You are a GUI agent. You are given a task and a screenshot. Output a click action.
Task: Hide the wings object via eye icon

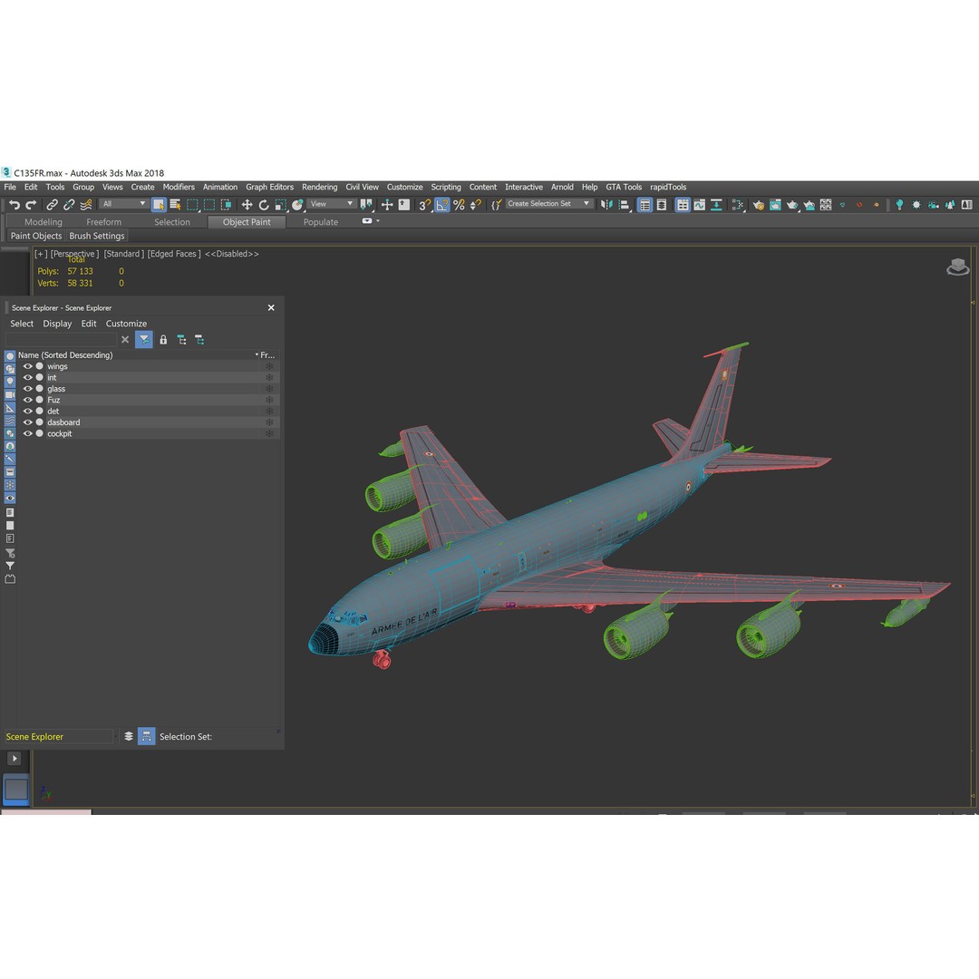(x=27, y=366)
